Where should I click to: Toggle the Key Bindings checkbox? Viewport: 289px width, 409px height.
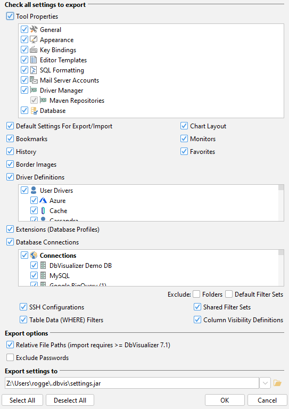(x=24, y=50)
